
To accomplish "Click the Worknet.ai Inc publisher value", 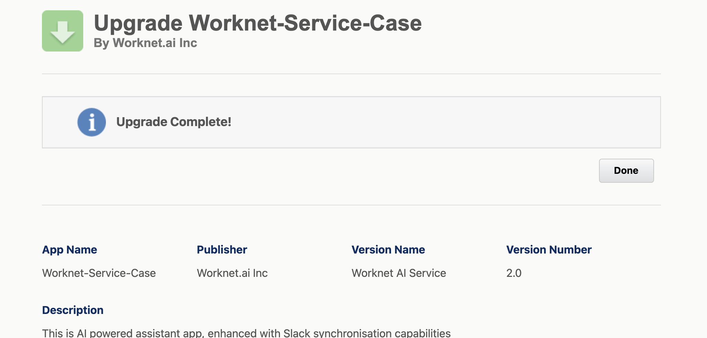I will (232, 273).
